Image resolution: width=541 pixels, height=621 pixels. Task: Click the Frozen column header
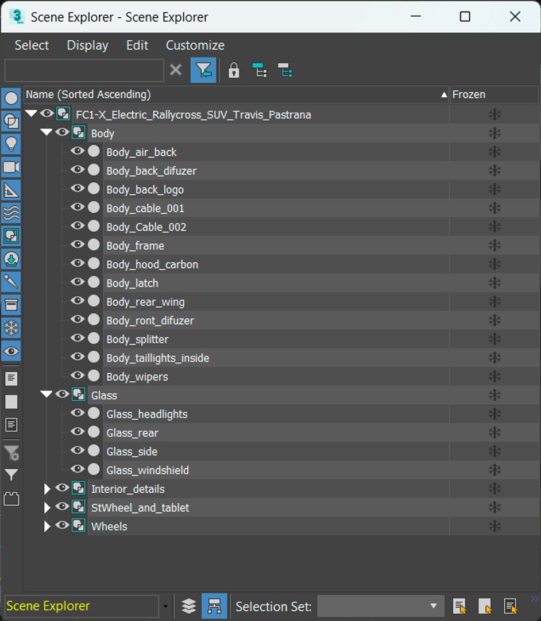[494, 95]
